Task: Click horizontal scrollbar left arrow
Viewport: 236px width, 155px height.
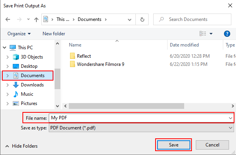Action: coord(65,106)
